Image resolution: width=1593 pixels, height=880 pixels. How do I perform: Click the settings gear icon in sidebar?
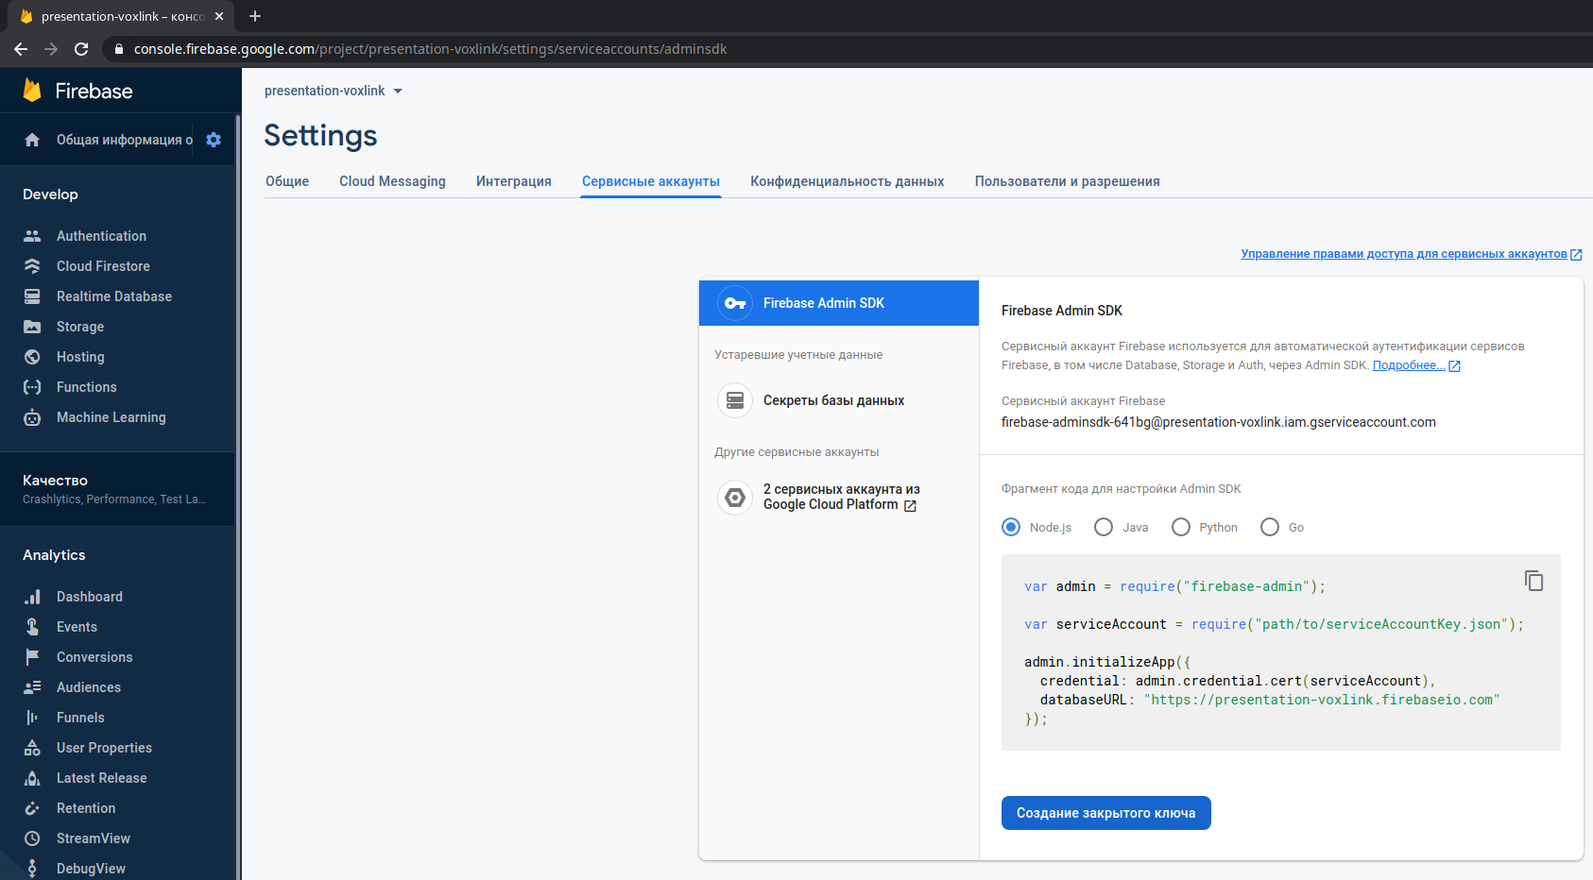[214, 140]
